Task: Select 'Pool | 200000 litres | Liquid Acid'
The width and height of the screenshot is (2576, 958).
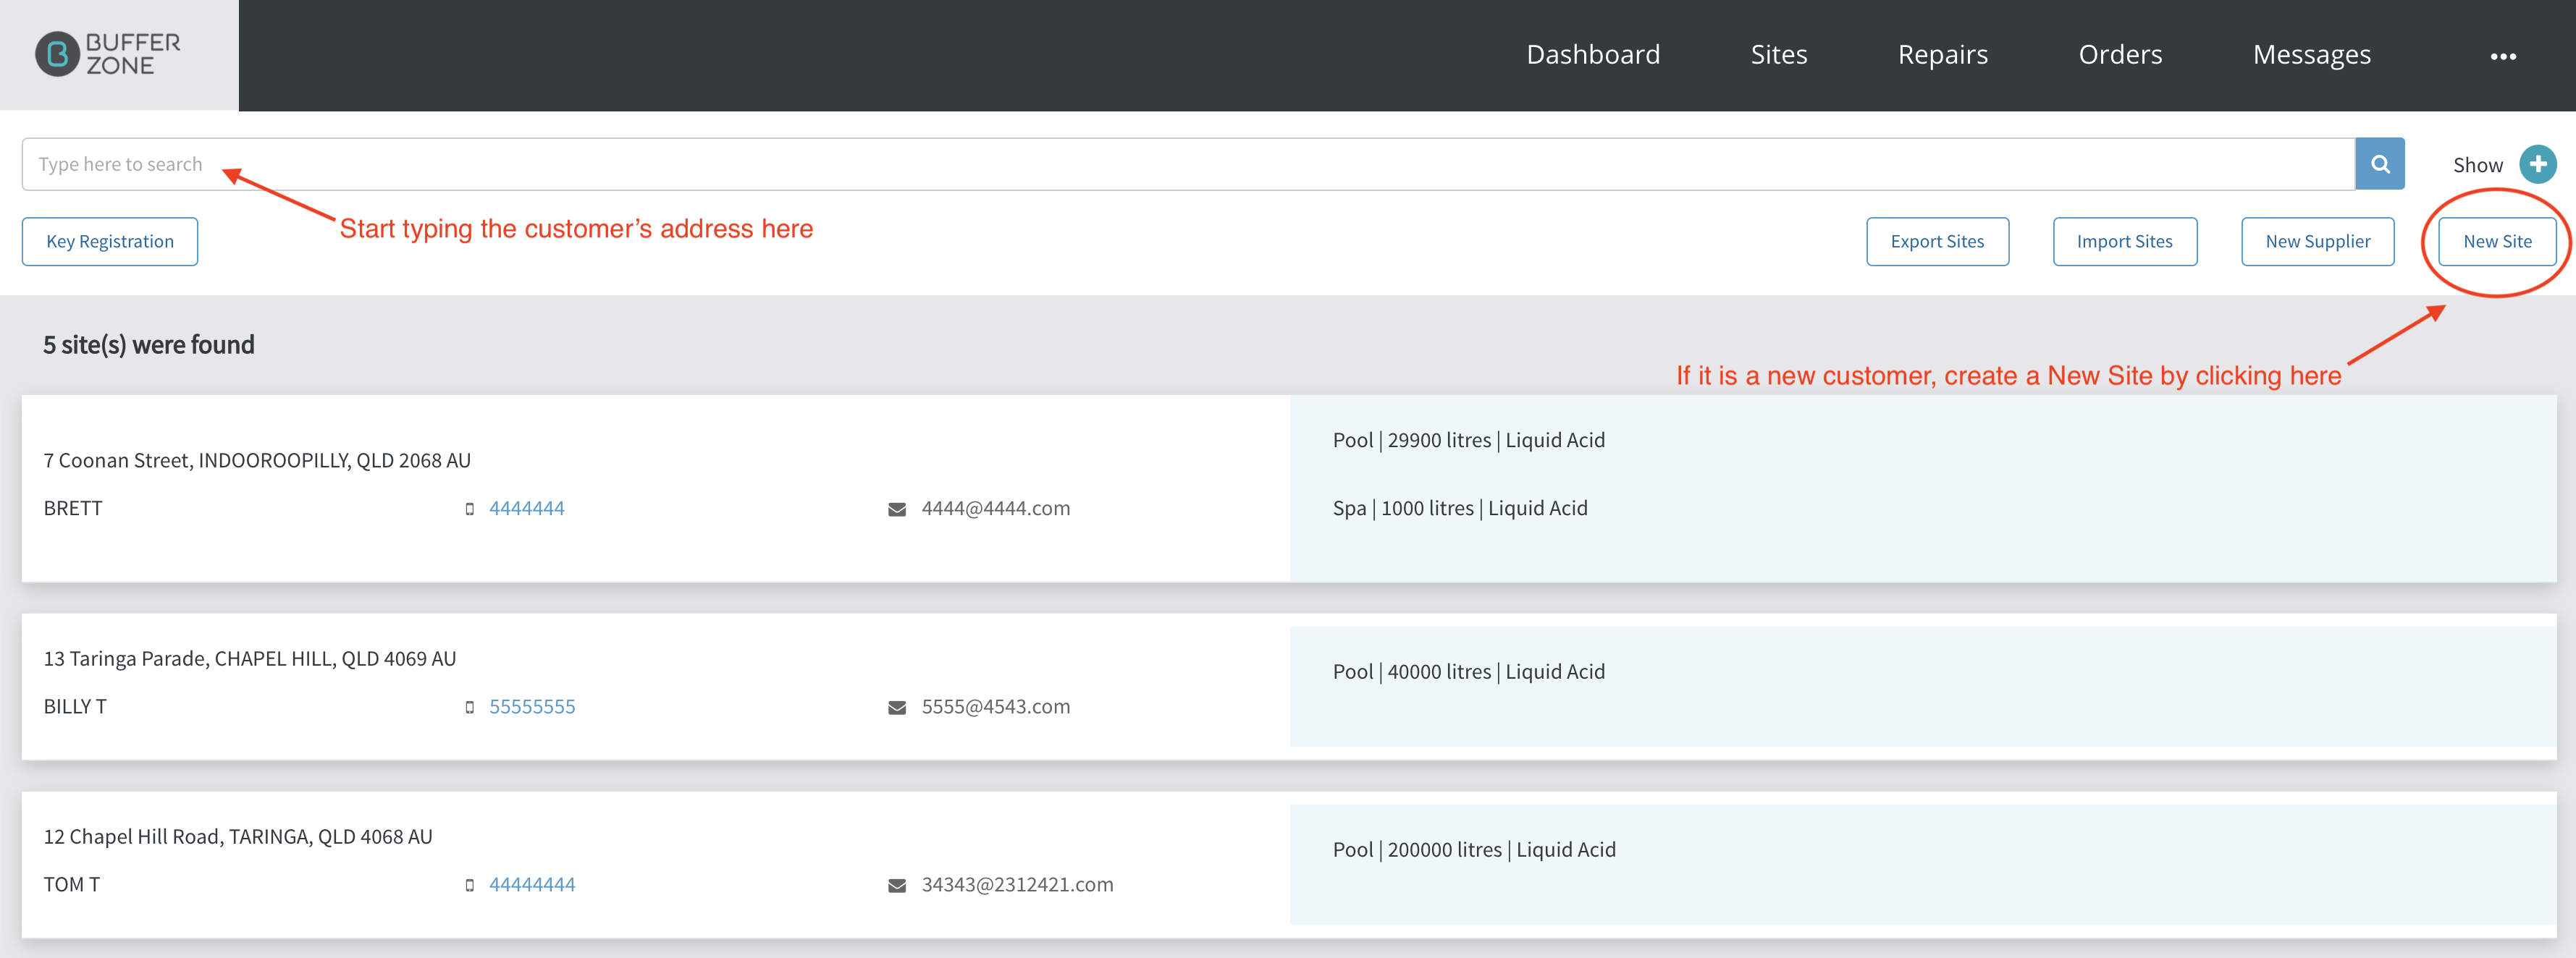Action: (1474, 850)
